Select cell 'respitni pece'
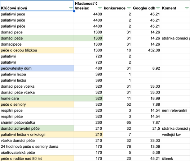The width and height of the screenshot is (190, 161). pyautogui.click(x=37, y=110)
